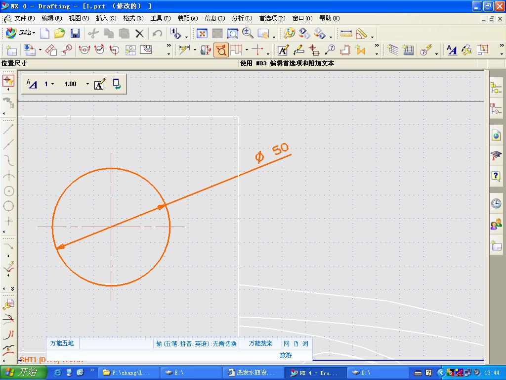
Task: Open the 首选项 menu
Action: point(272,18)
